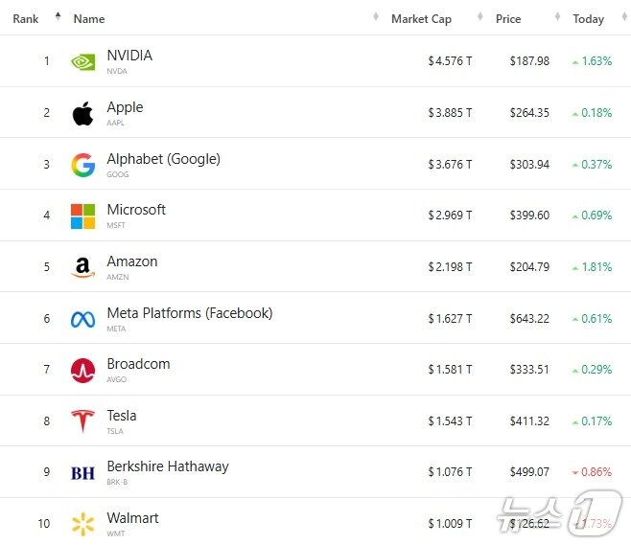This screenshot has width=631, height=545.
Task: Click the Google logo icon
Action: [x=82, y=165]
